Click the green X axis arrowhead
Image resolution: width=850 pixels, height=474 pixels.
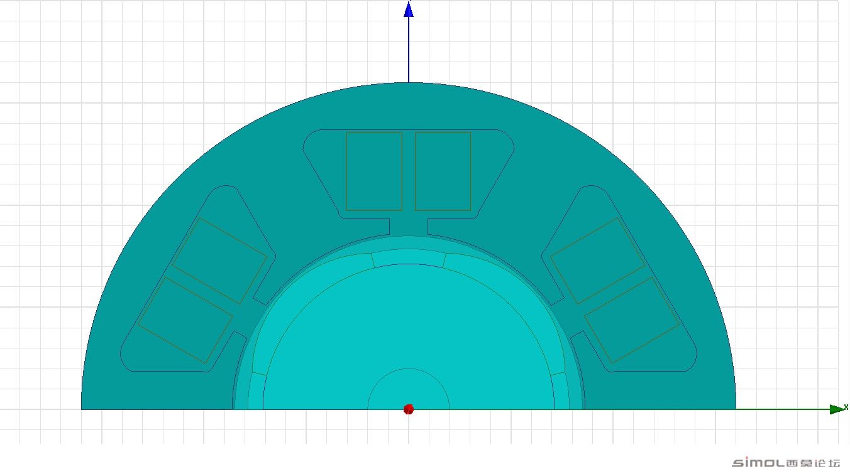pos(838,409)
